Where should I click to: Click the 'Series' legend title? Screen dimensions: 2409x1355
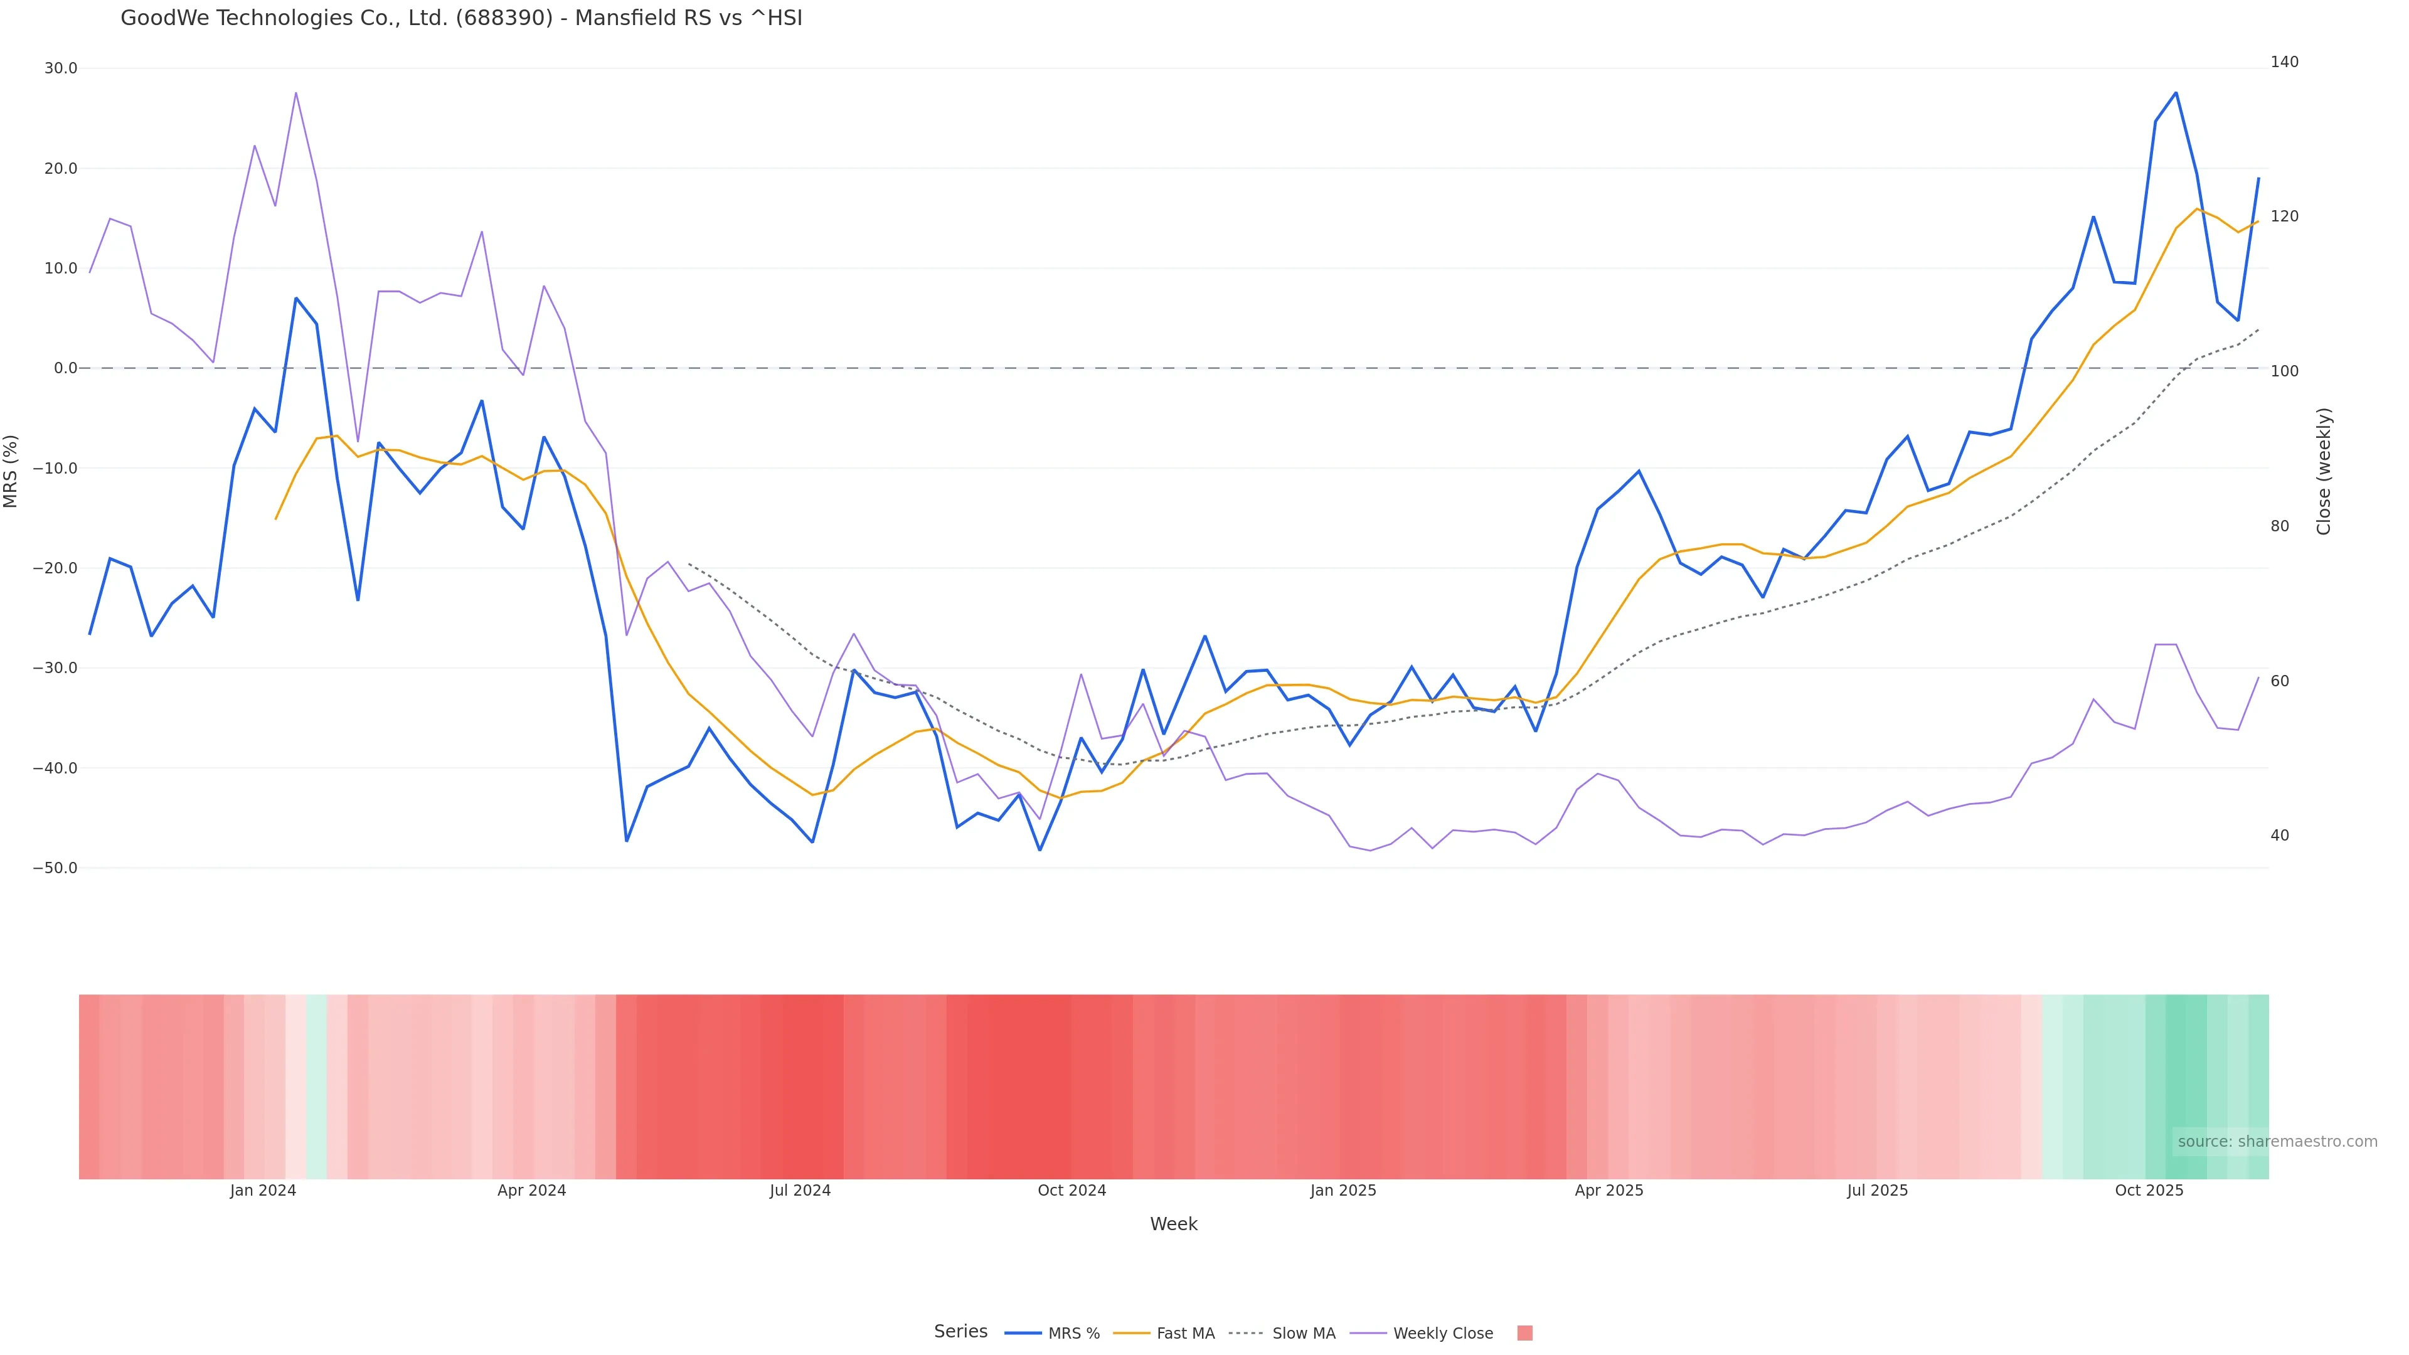[x=960, y=1332]
